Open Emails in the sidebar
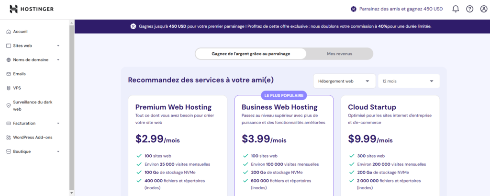This screenshot has height=196, width=490. (19, 74)
